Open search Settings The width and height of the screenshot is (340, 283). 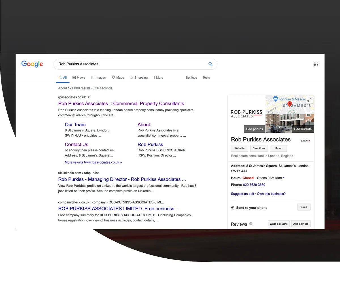pos(191,78)
